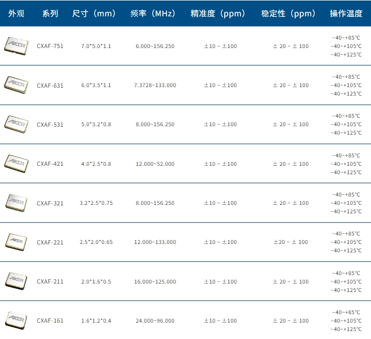Click the CXAF-751 crystal product image
This screenshot has width=371, height=339.
coord(16,45)
